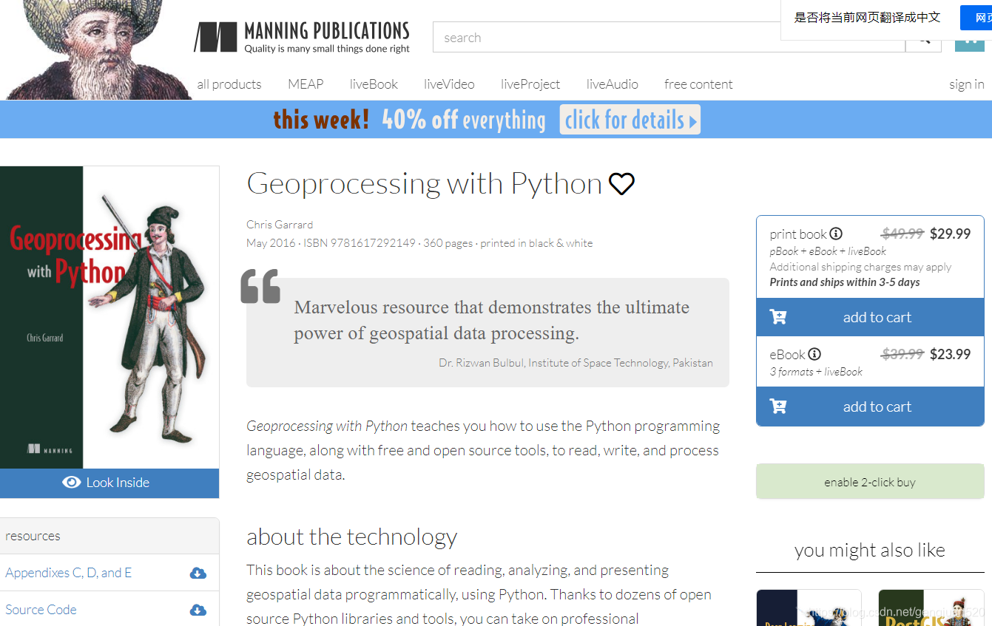Click the resources panel header
The height and width of the screenshot is (626, 992).
[x=109, y=536]
